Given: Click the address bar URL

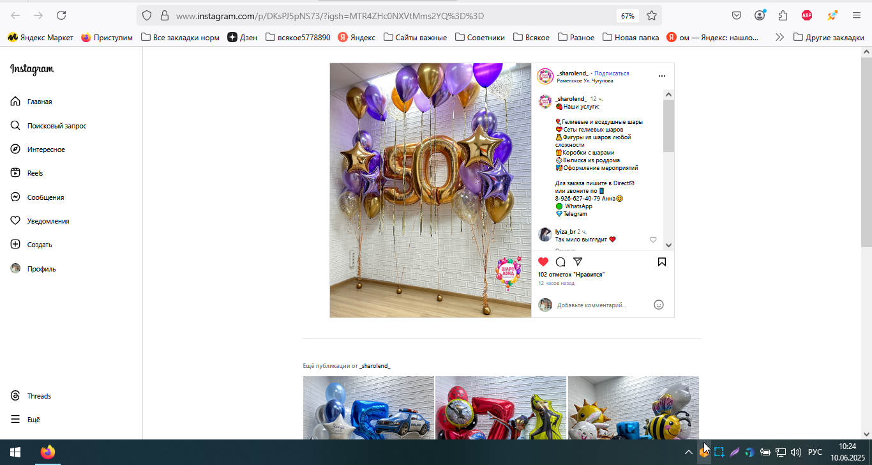Looking at the screenshot, I should tap(329, 15).
